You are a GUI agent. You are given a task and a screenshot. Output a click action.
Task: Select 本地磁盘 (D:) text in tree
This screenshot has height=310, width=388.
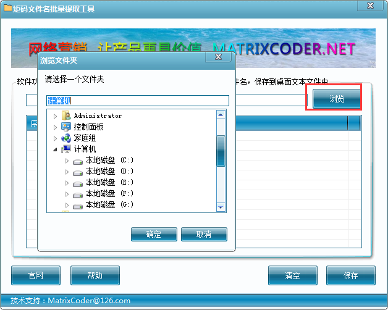(x=109, y=171)
